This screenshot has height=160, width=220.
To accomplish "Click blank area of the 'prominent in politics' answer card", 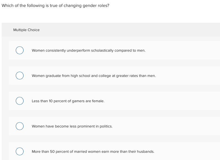I will pos(166,126).
